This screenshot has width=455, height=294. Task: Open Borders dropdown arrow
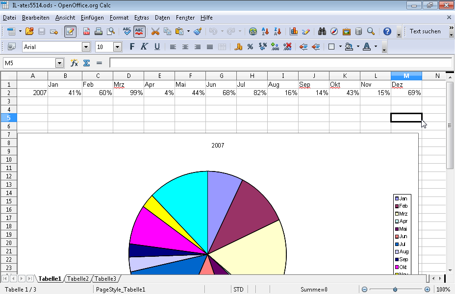(340, 47)
